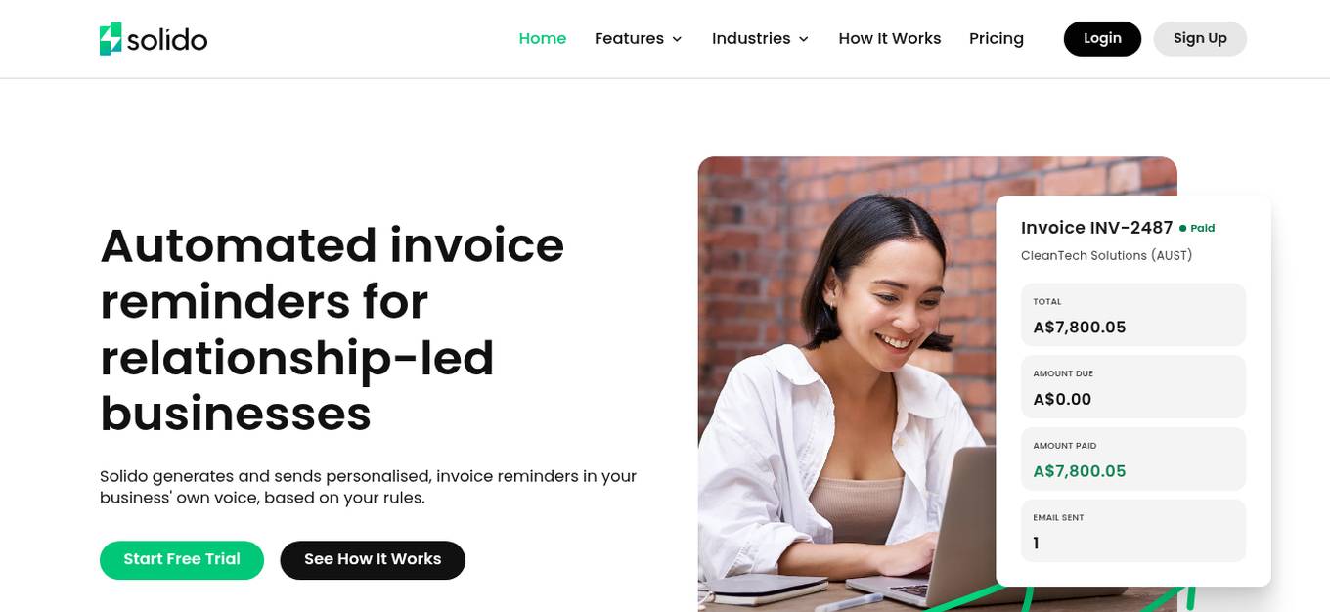
Task: Open the How It Works page
Action: (x=890, y=38)
